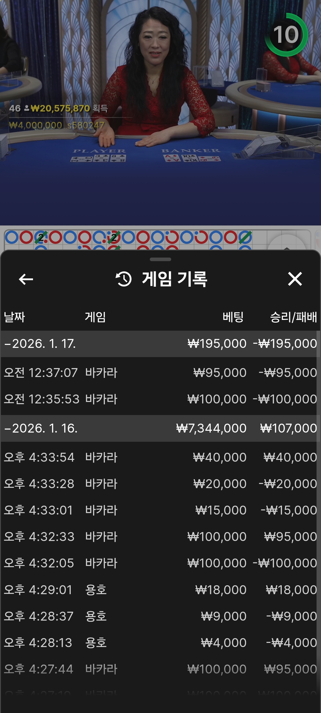Tap the player count icon near 46
The image size is (321, 713).
27,108
